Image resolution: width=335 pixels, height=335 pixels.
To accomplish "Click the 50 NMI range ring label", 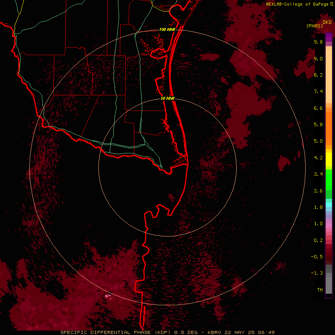I will (x=167, y=99).
